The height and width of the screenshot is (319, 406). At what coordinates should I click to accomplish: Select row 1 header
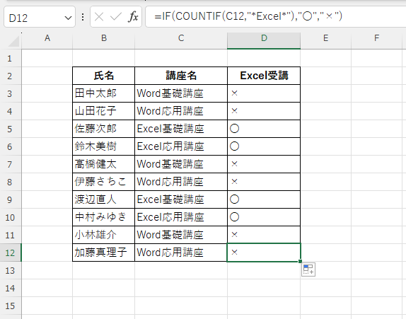pos(10,58)
